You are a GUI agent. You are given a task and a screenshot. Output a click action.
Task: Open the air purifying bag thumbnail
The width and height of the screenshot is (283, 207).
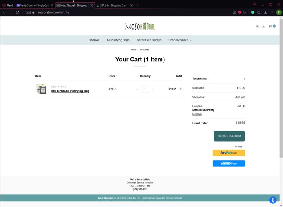coord(41,89)
